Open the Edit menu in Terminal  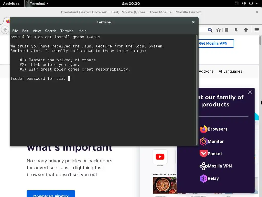[x=25, y=31]
